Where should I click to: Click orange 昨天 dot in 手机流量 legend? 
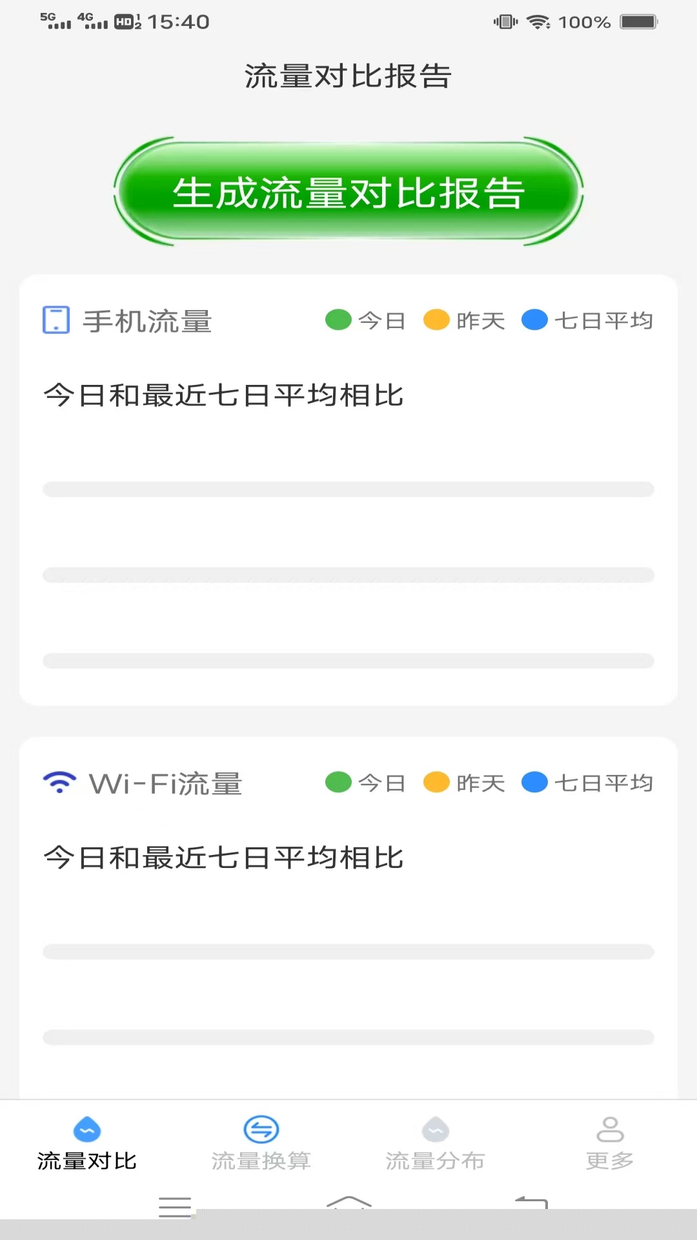tap(436, 320)
